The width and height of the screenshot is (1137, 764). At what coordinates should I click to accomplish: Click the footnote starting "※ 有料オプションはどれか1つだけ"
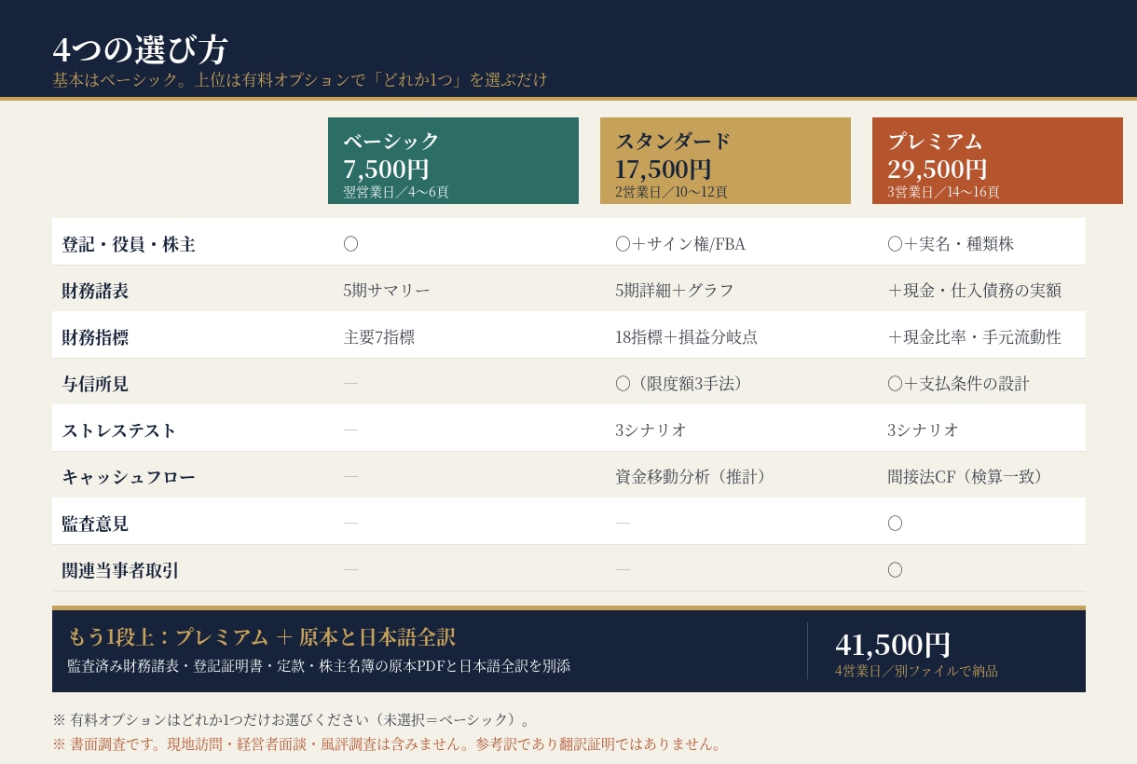pyautogui.click(x=294, y=720)
